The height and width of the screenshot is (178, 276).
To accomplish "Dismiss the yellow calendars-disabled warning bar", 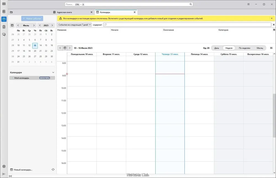I will (272, 18).
